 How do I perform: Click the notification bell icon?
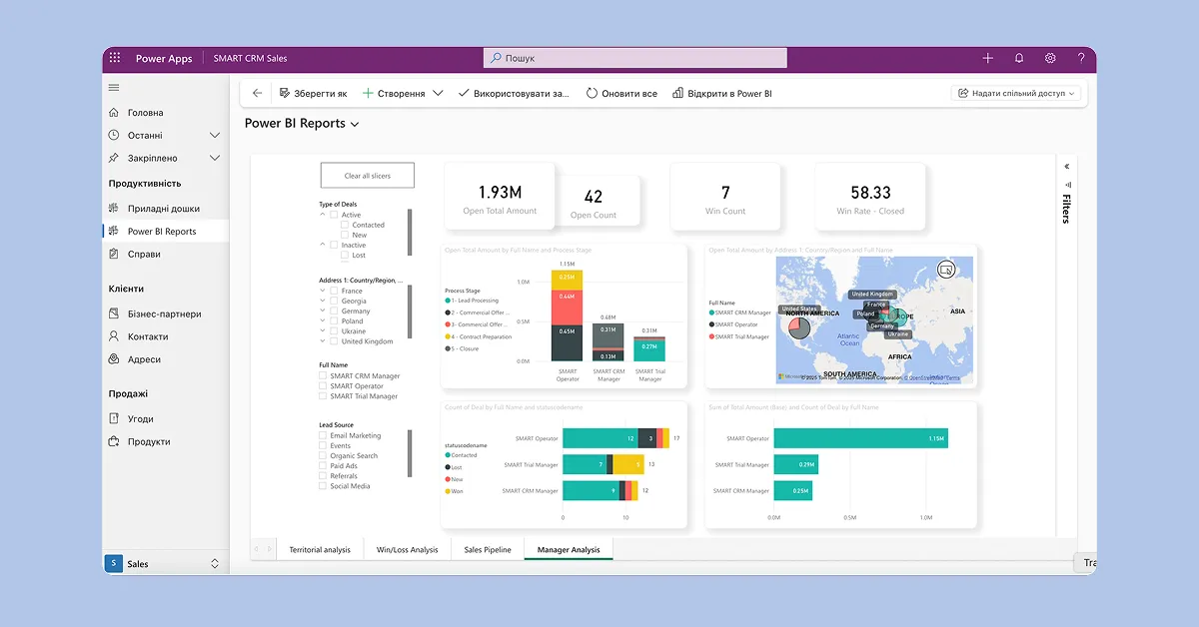click(1019, 58)
